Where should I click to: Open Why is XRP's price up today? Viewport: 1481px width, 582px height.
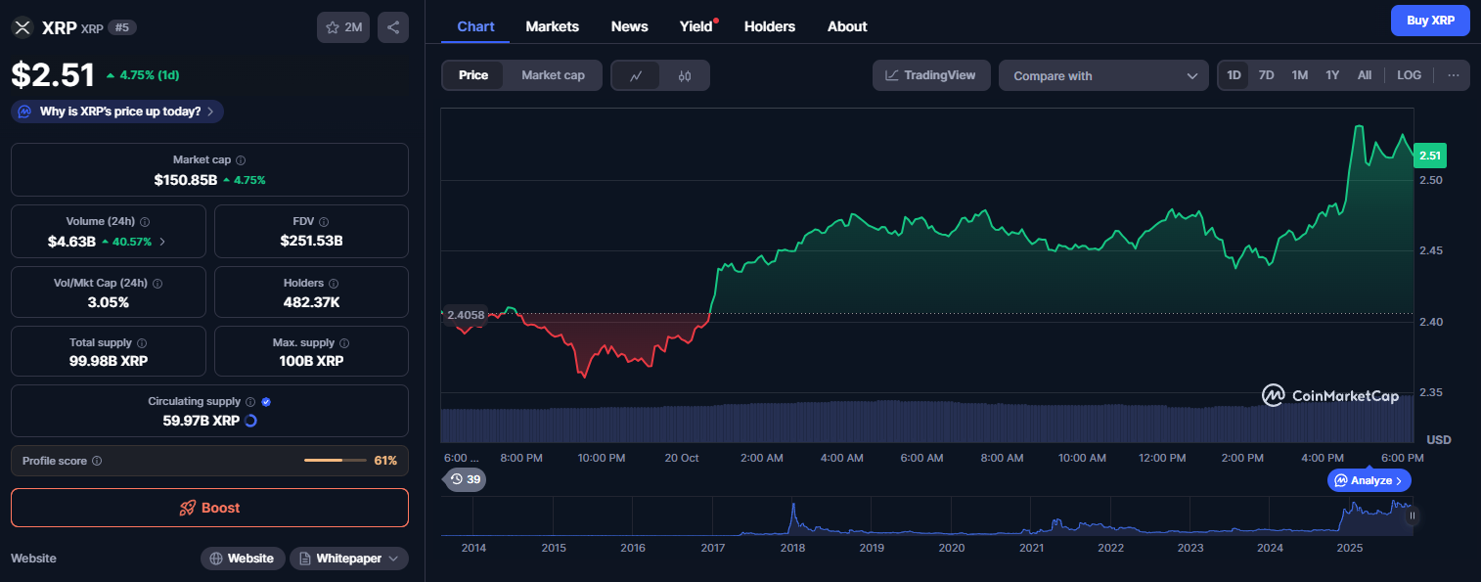point(117,112)
